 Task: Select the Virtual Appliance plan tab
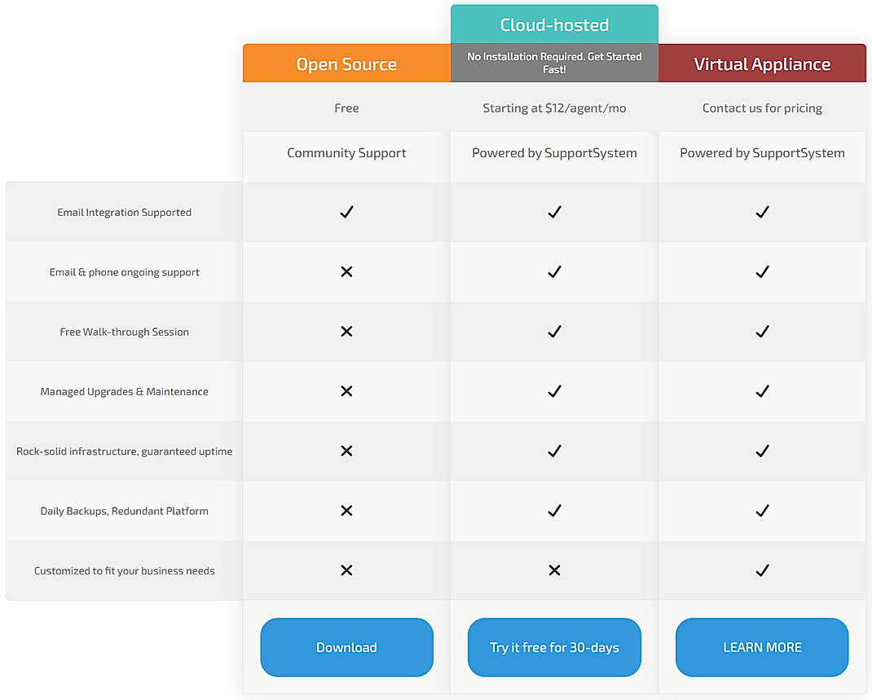click(x=762, y=63)
